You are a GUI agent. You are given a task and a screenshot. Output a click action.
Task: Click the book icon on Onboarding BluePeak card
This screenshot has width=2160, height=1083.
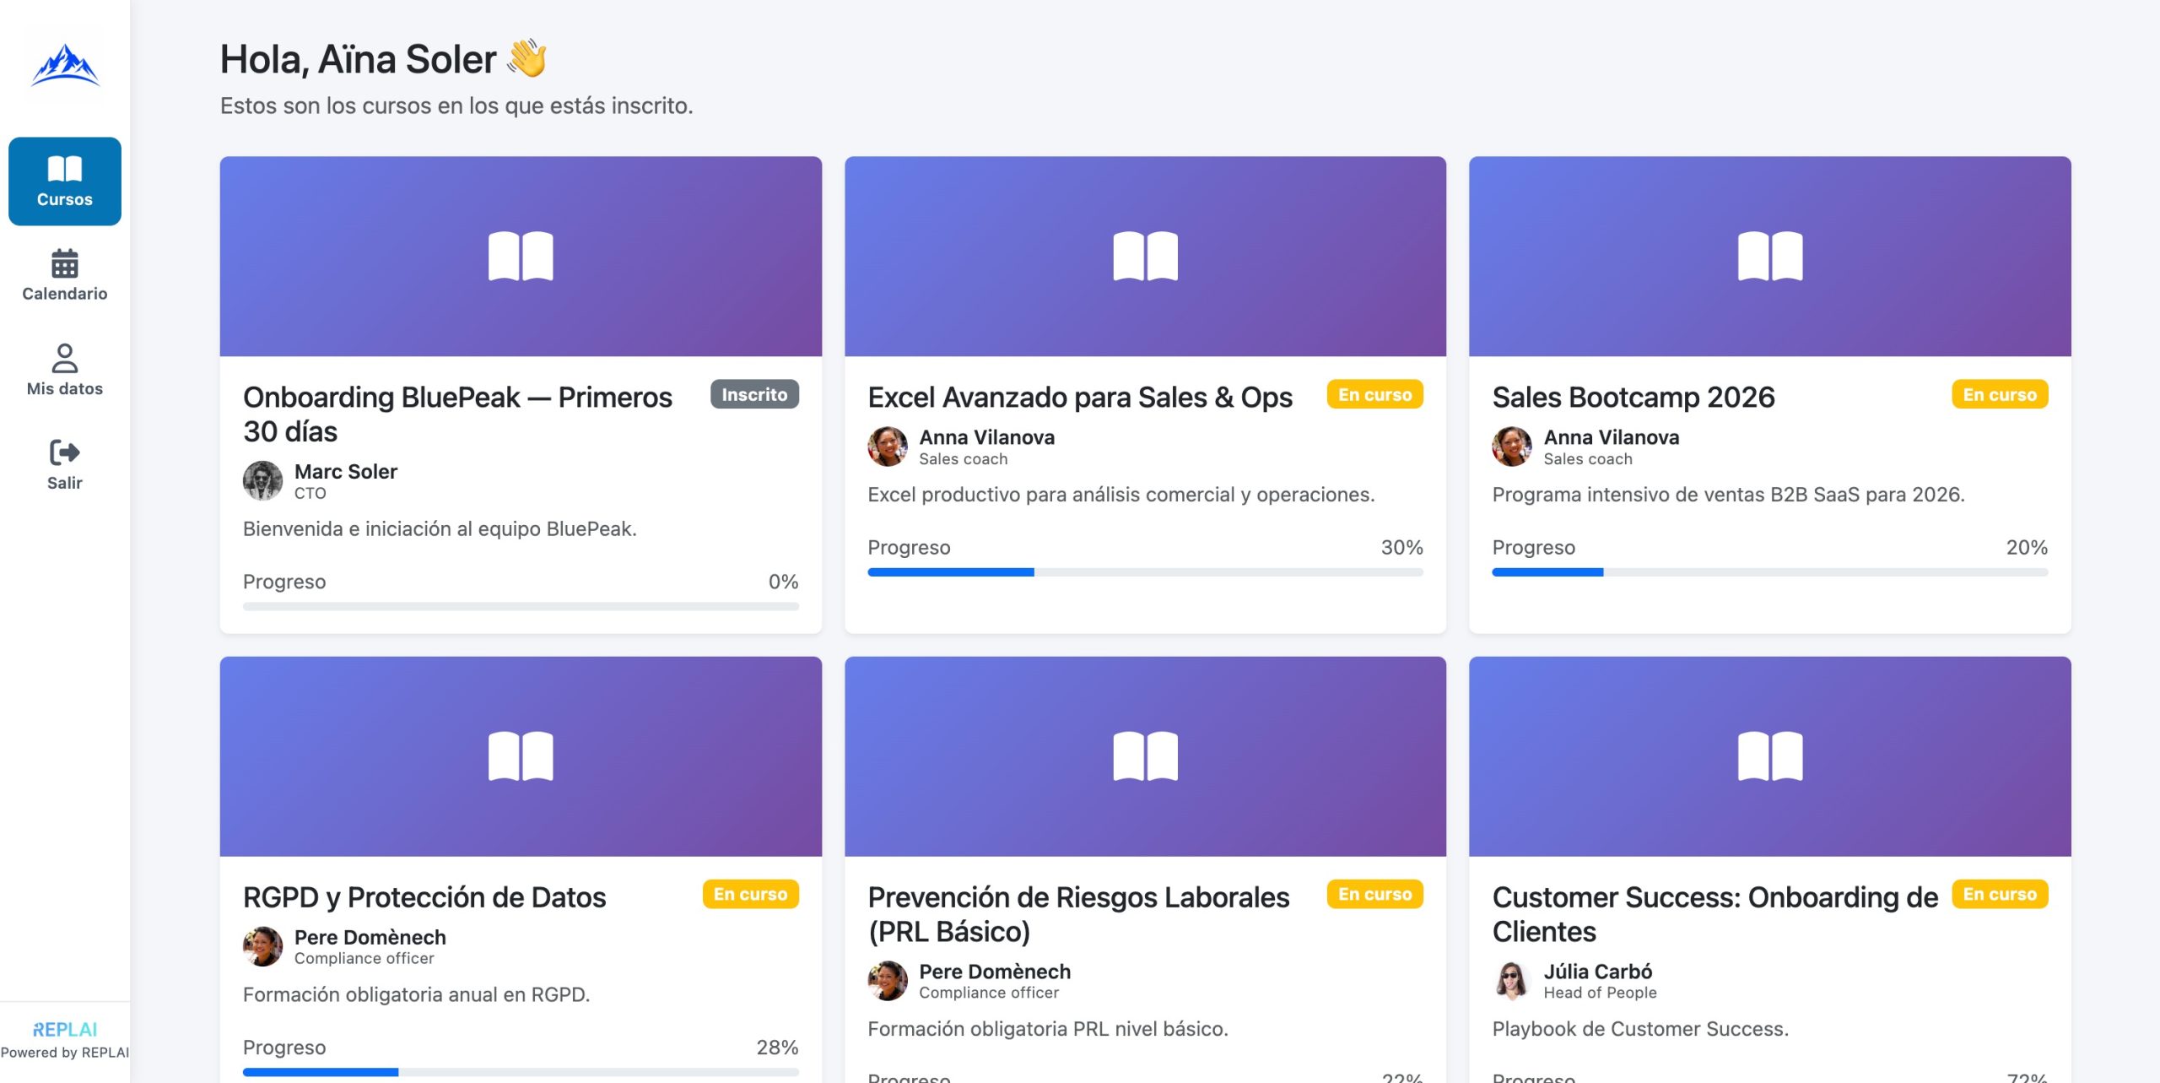coord(521,256)
